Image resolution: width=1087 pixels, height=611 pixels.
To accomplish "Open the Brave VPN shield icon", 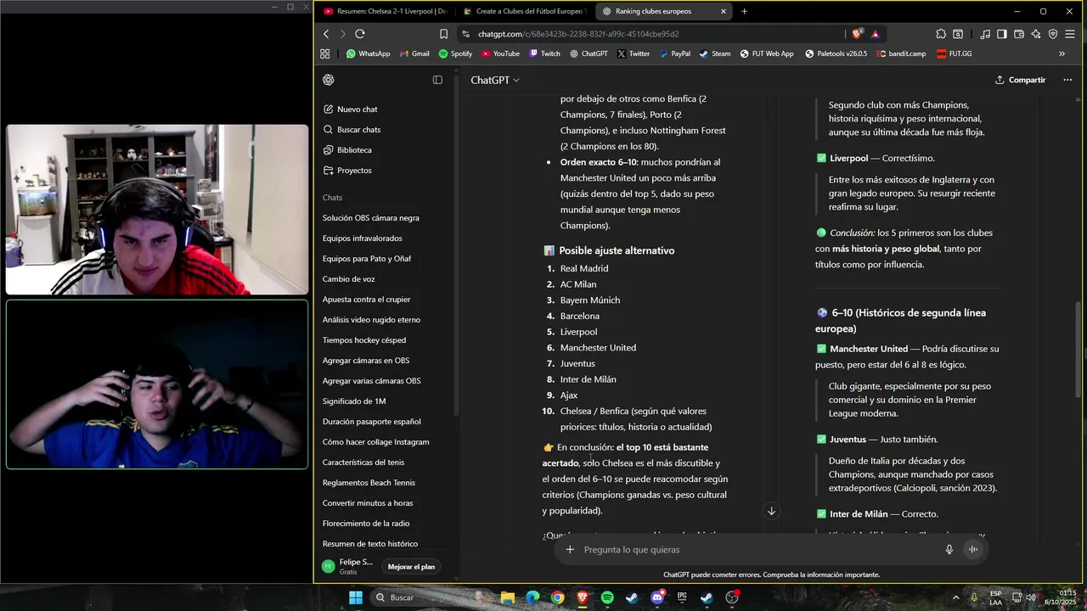I will (x=1053, y=34).
